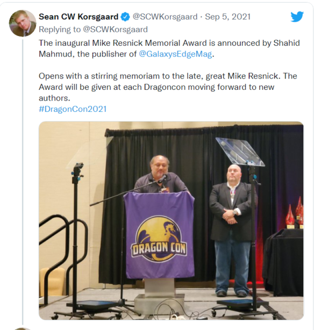Viewport: 314px width, 330px height.
Task: Open the Sep 5, 2021 timestamp link
Action: tap(227, 17)
